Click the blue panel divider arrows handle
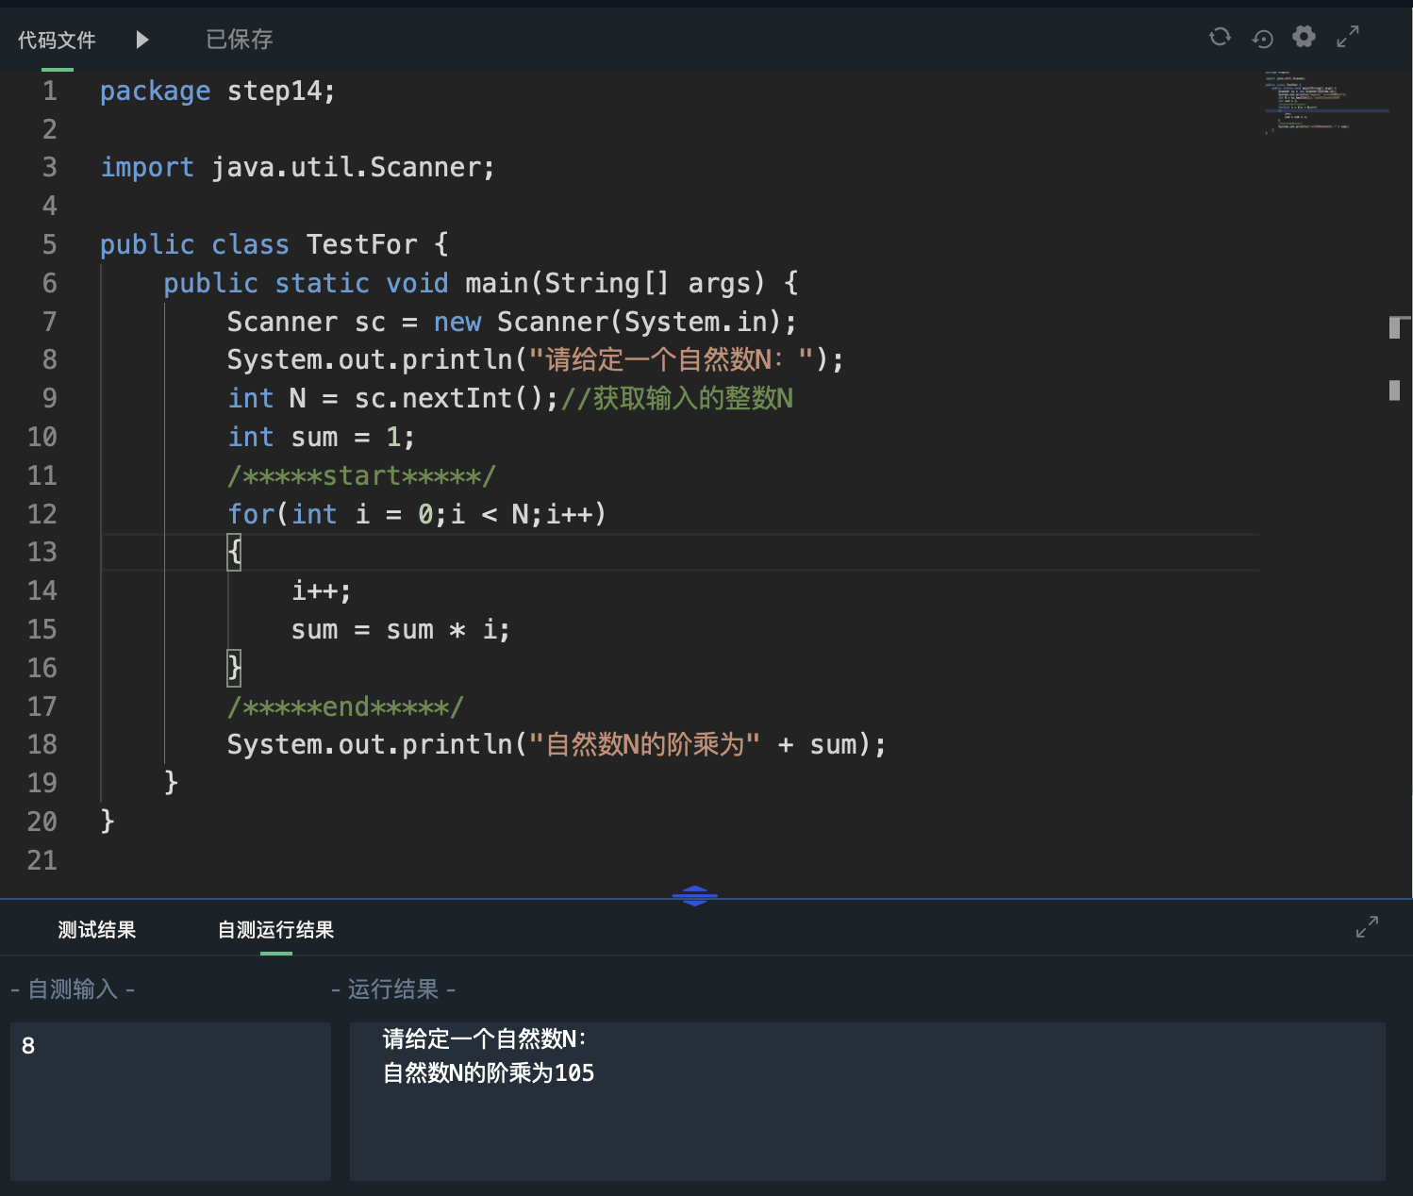The height and width of the screenshot is (1196, 1413). point(695,896)
